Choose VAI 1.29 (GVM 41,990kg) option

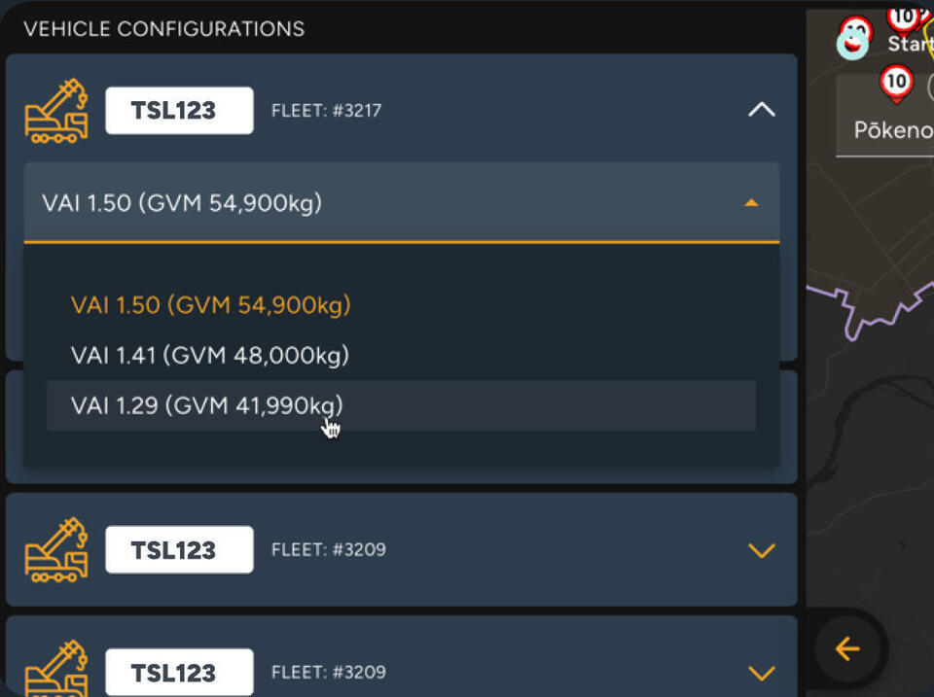pyautogui.click(x=402, y=405)
